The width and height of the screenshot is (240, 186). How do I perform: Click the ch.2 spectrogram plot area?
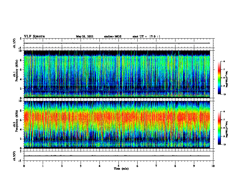tap(117, 125)
